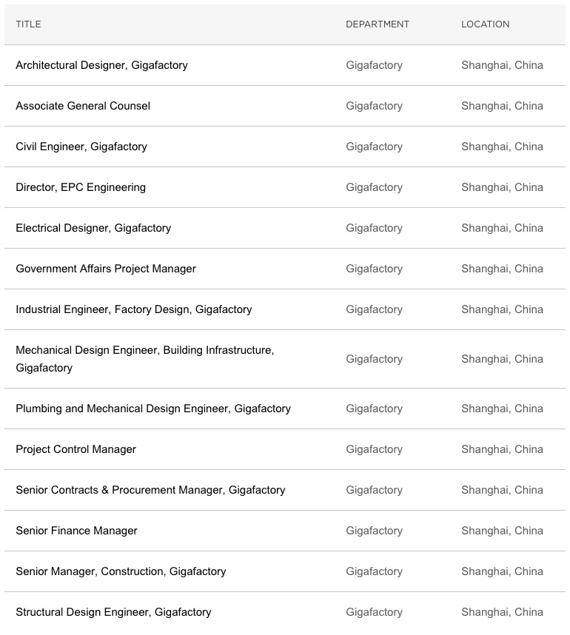Open Senior Contracts & Procurement Manager listing
Viewport: 570px width, 635px height.
150,490
